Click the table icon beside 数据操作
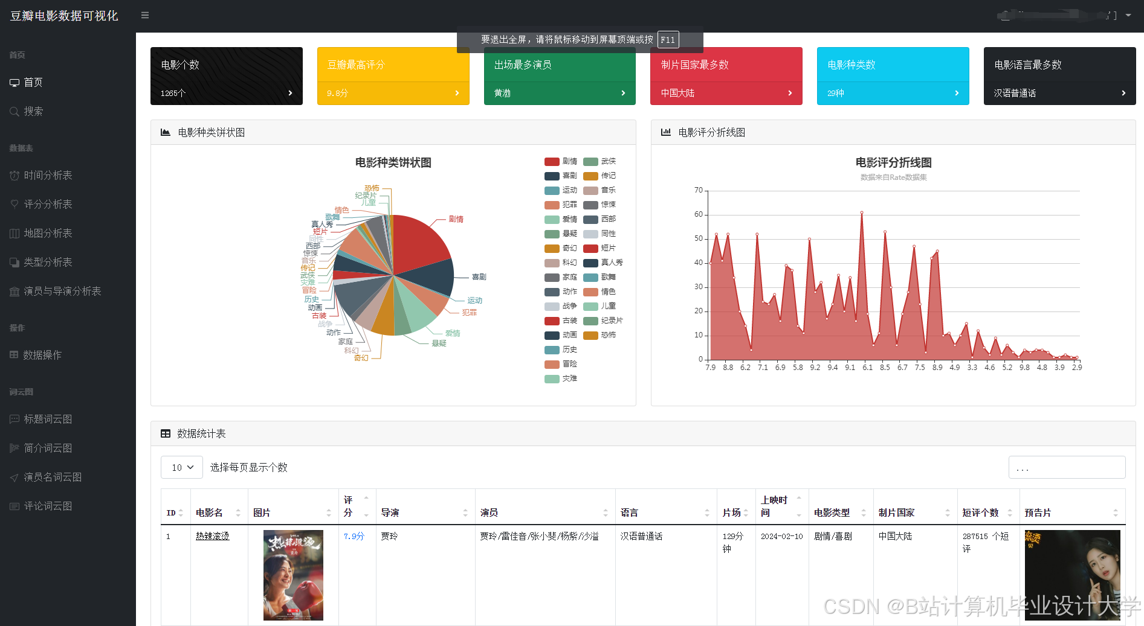Image resolution: width=1144 pixels, height=626 pixels. point(14,355)
